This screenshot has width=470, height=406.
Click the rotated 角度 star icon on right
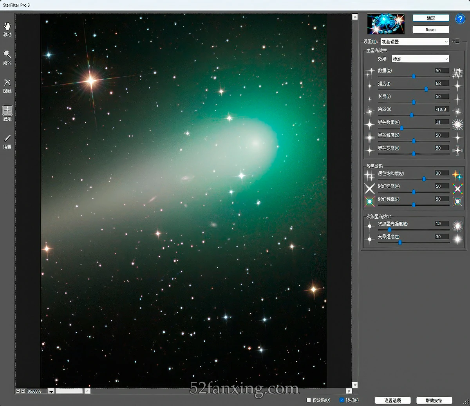457,111
